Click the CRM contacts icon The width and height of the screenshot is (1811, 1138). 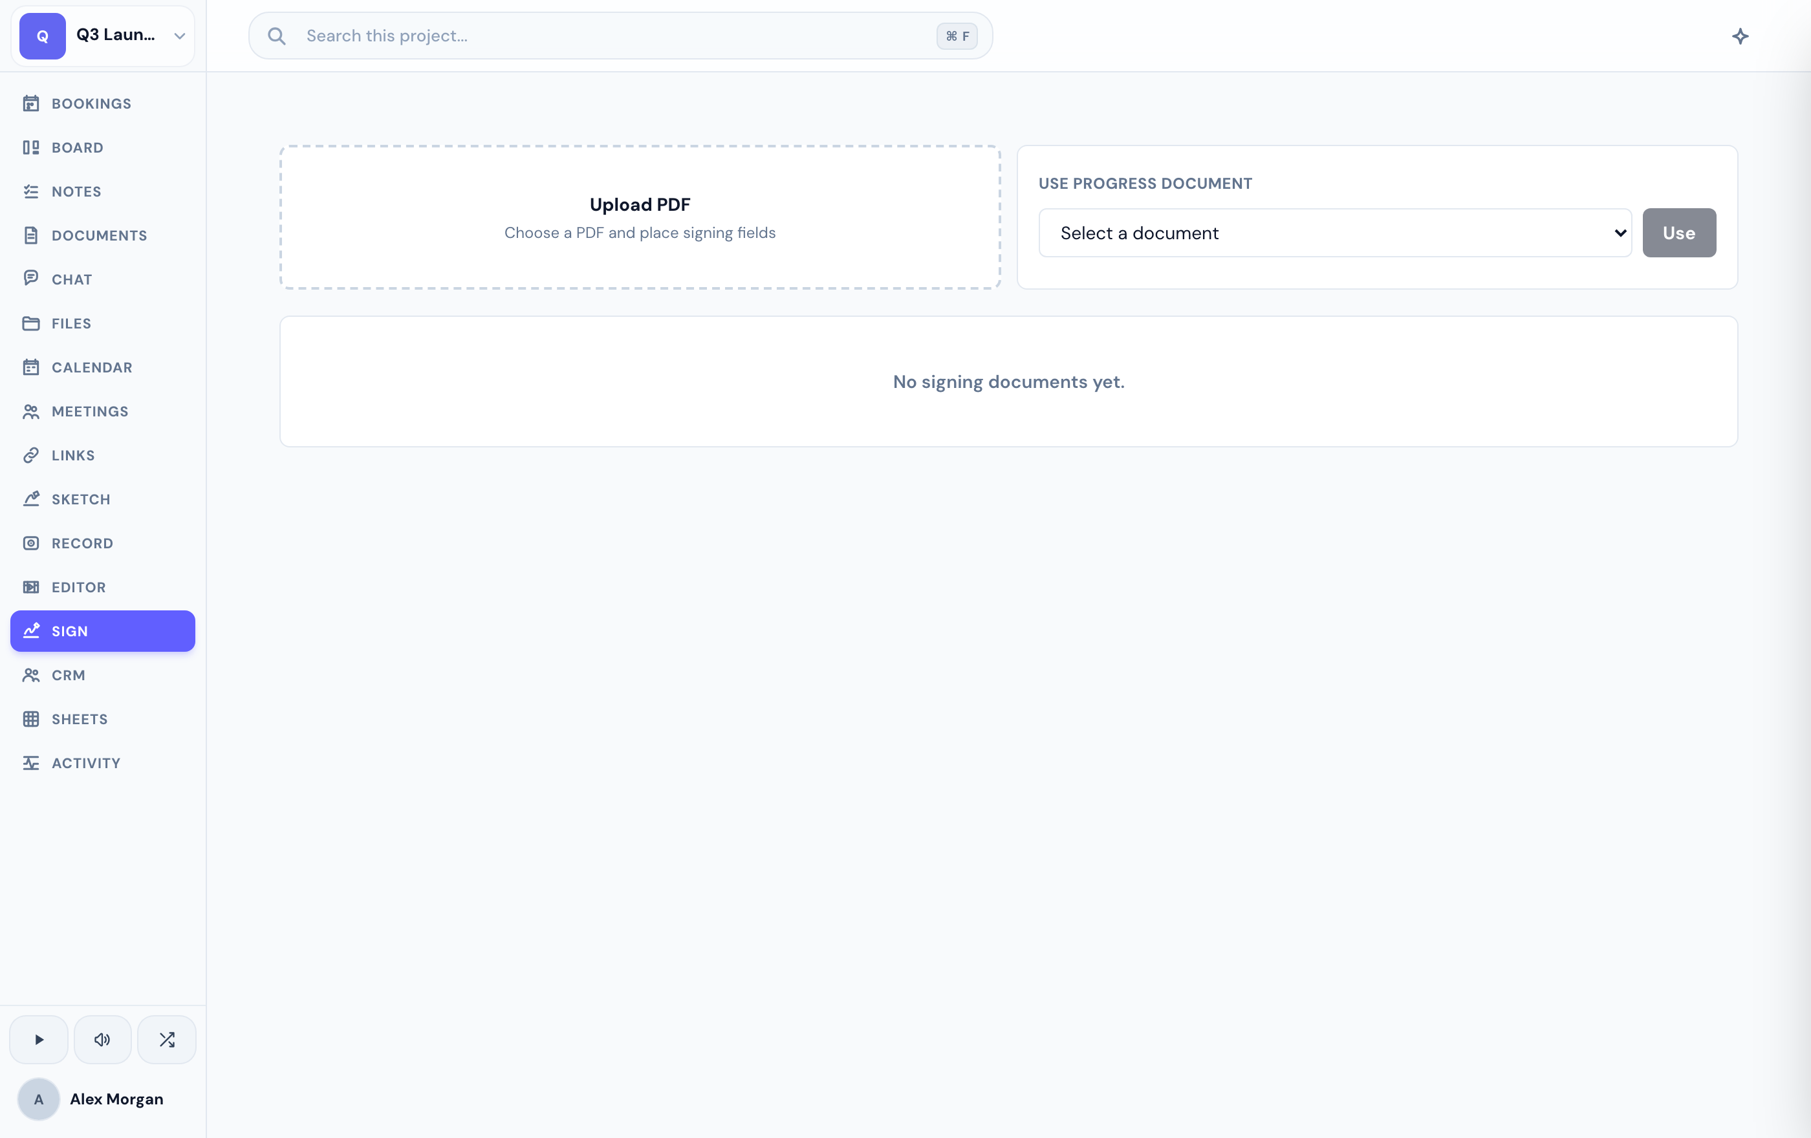pos(31,675)
